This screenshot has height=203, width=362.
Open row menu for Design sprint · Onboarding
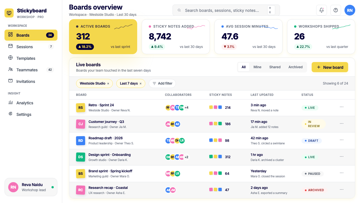(342, 156)
